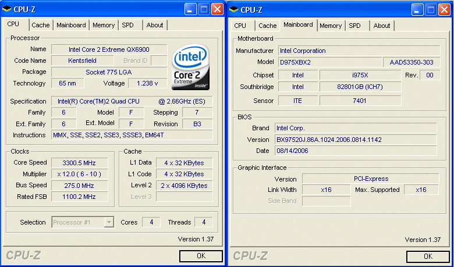This screenshot has height=267, width=454.
Task: Click the PCI-Express graphic interface version
Action: pos(371,179)
